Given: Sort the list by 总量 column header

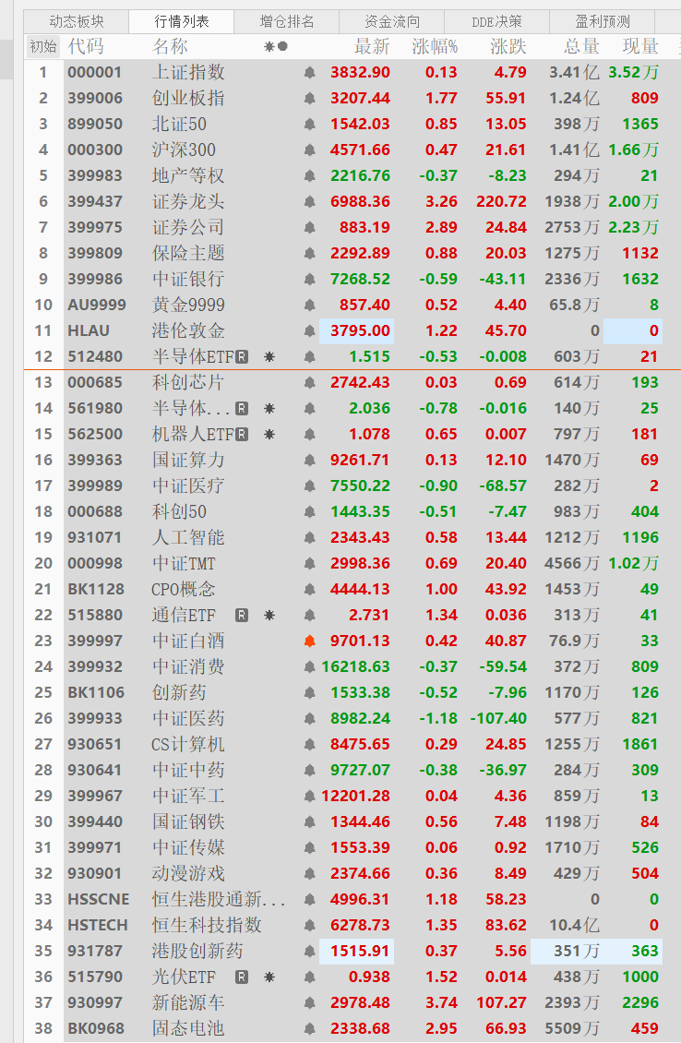Looking at the screenshot, I should coord(581,47).
